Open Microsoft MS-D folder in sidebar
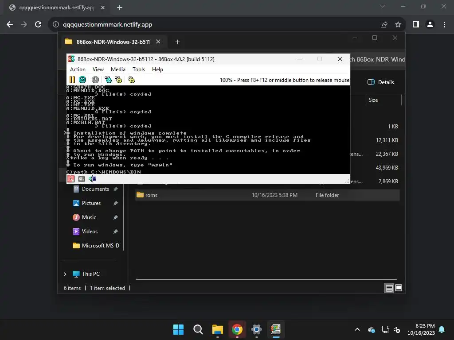This screenshot has height=340, width=454. (100, 246)
